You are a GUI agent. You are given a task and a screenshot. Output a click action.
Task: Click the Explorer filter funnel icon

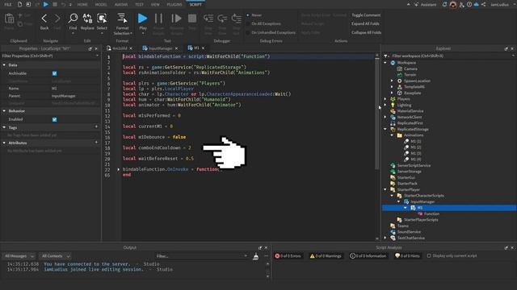[386, 56]
